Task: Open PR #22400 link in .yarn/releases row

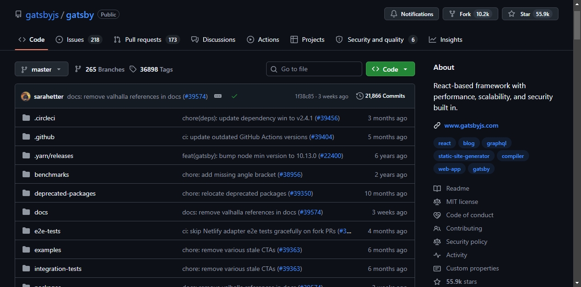Action: [330, 156]
